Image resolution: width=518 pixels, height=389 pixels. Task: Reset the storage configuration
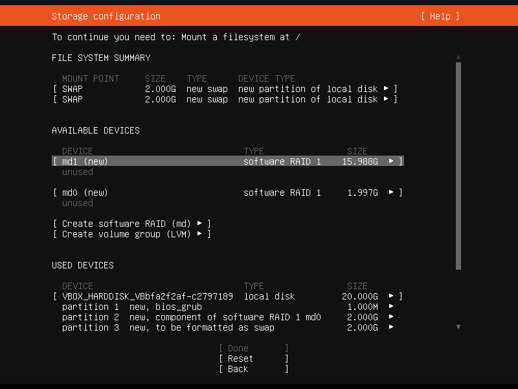tap(254, 359)
